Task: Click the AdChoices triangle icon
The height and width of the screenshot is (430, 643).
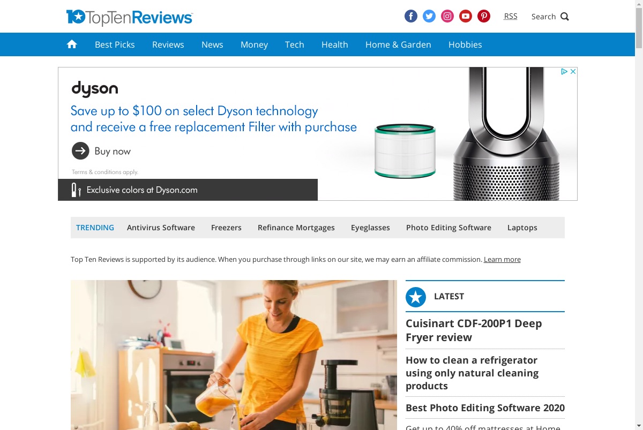Action: point(564,71)
